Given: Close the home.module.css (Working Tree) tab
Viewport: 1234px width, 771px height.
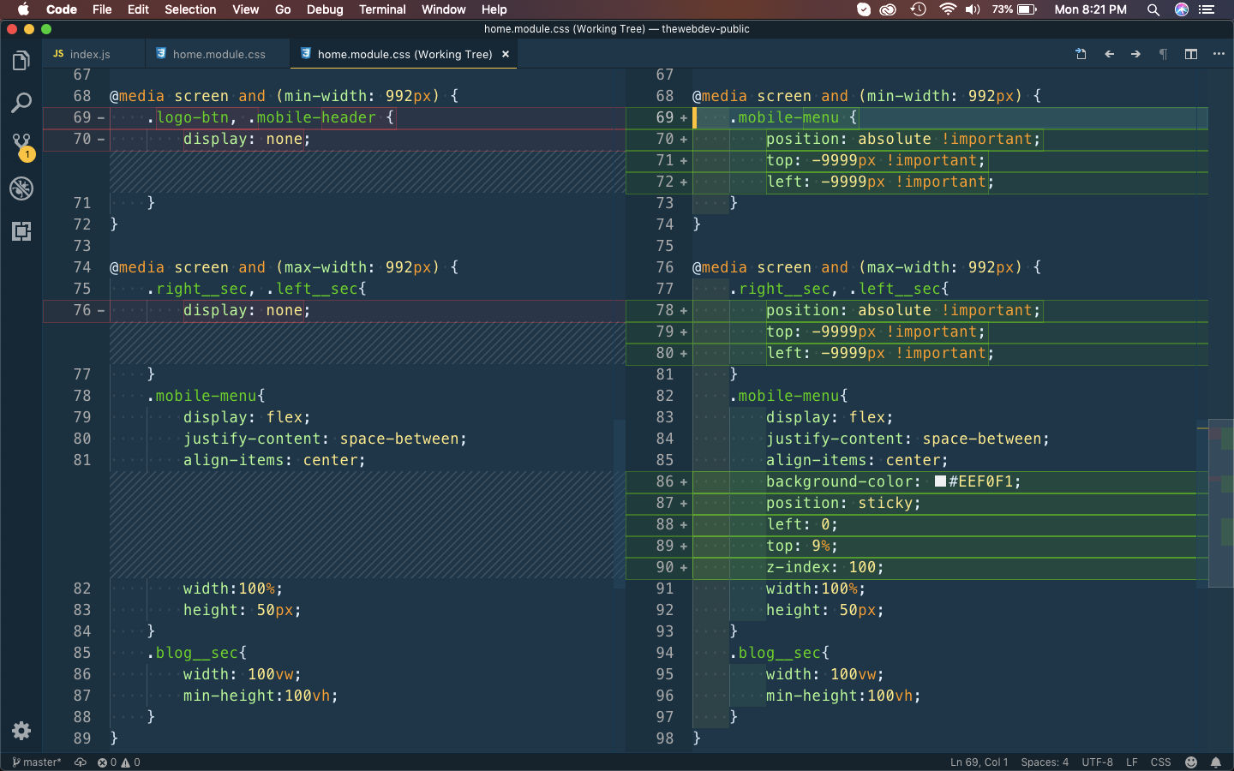Looking at the screenshot, I should pos(506,54).
